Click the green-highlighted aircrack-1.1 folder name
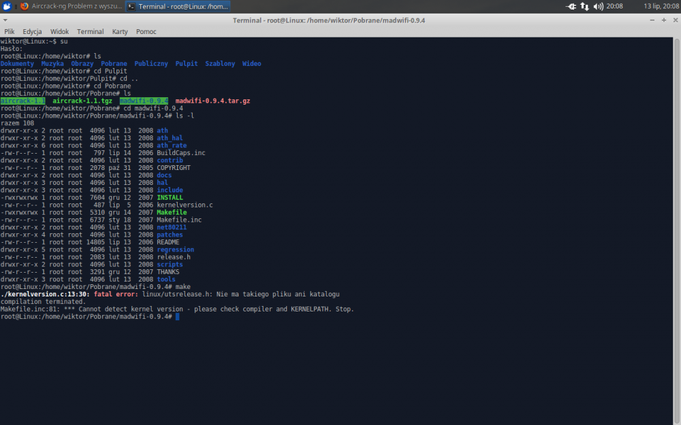Image resolution: width=681 pixels, height=425 pixels. pos(22,101)
